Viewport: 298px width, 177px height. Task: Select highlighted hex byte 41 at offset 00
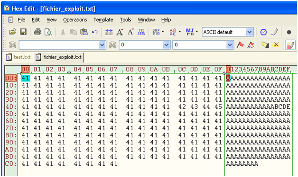25,78
